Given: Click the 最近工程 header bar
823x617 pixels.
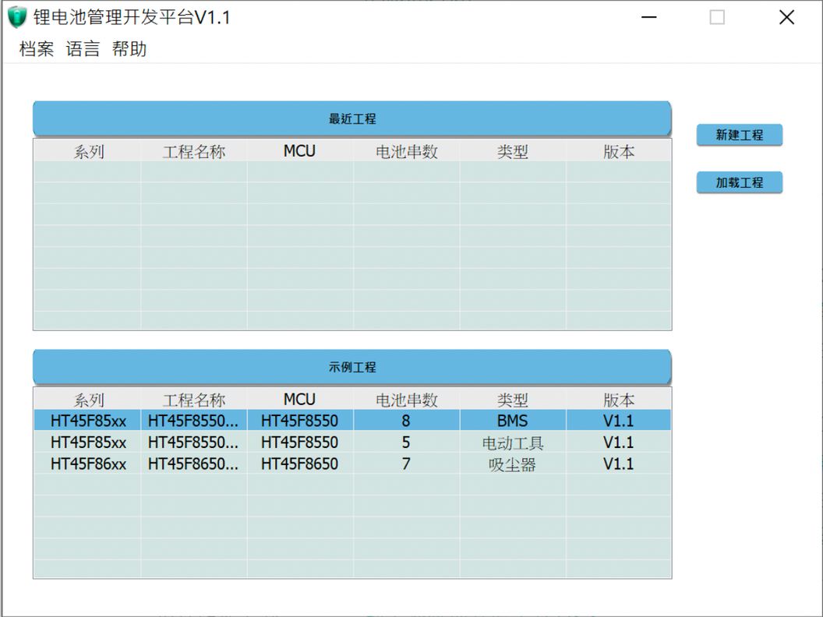Looking at the screenshot, I should point(352,118).
